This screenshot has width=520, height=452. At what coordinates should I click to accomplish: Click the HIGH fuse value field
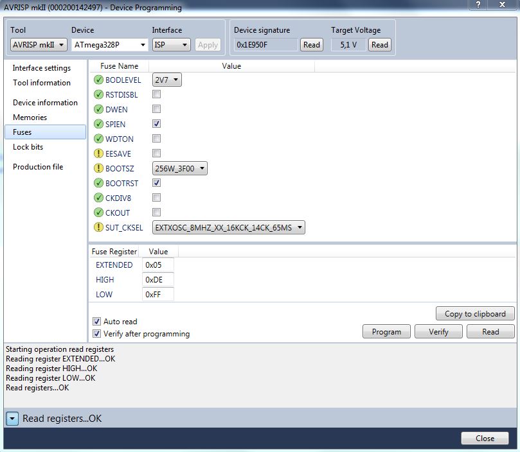pyautogui.click(x=158, y=280)
